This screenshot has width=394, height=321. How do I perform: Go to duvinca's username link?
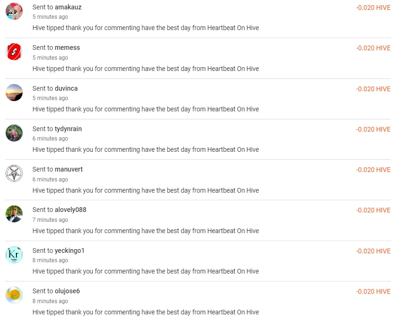click(x=66, y=88)
